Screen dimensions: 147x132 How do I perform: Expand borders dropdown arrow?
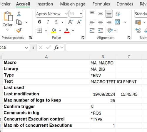tap(46, 31)
